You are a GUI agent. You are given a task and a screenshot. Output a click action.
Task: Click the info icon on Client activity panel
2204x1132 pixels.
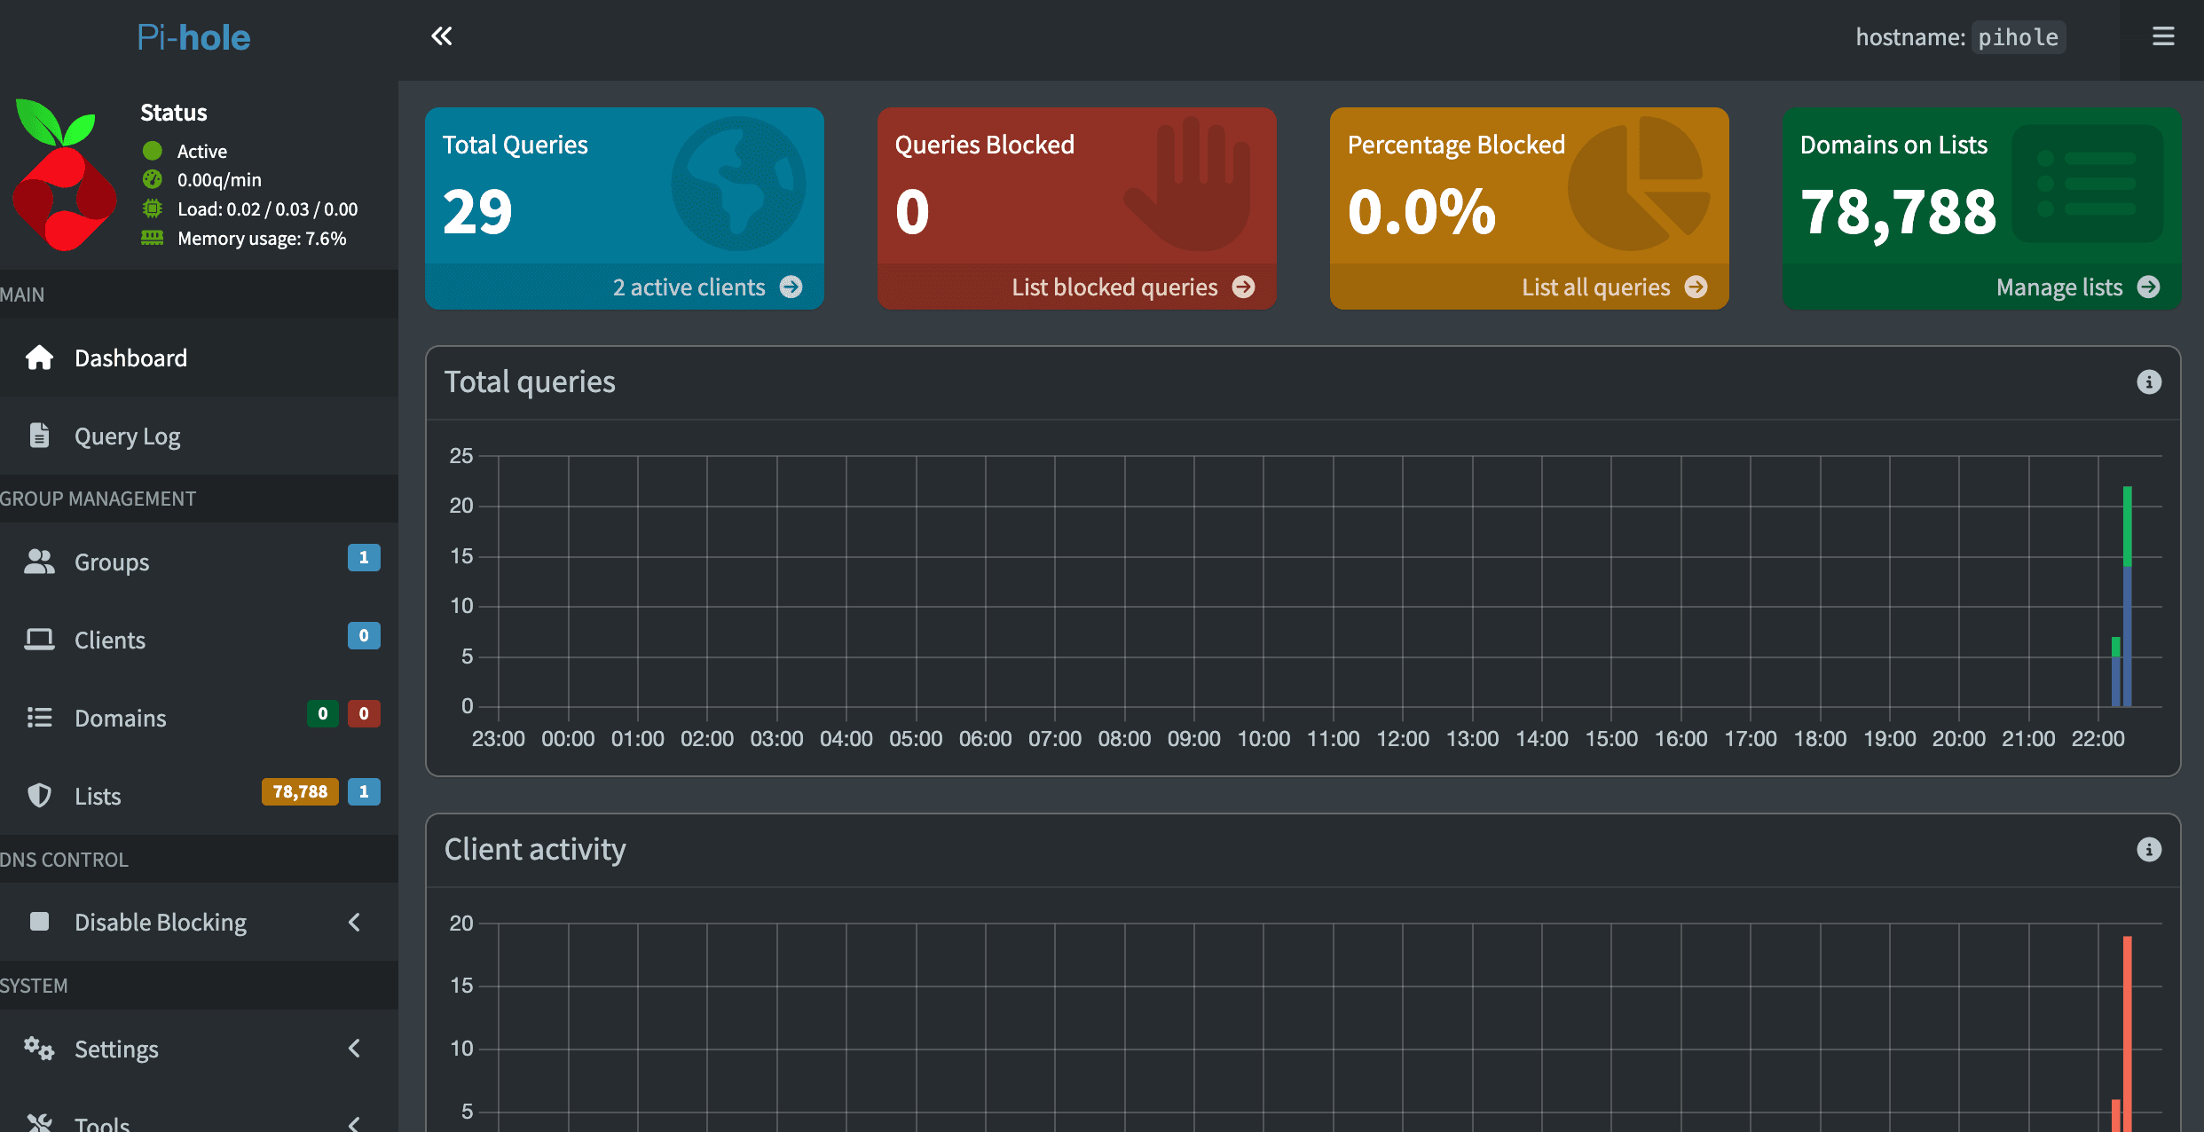[2149, 849]
